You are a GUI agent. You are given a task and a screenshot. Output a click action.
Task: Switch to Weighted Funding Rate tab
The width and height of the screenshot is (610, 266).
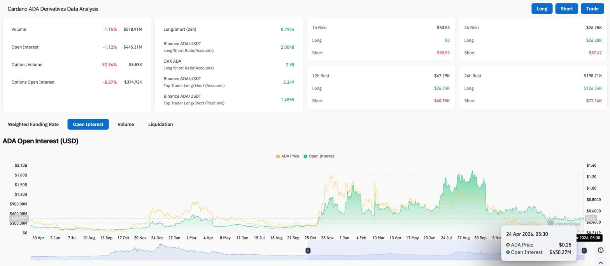(x=33, y=124)
